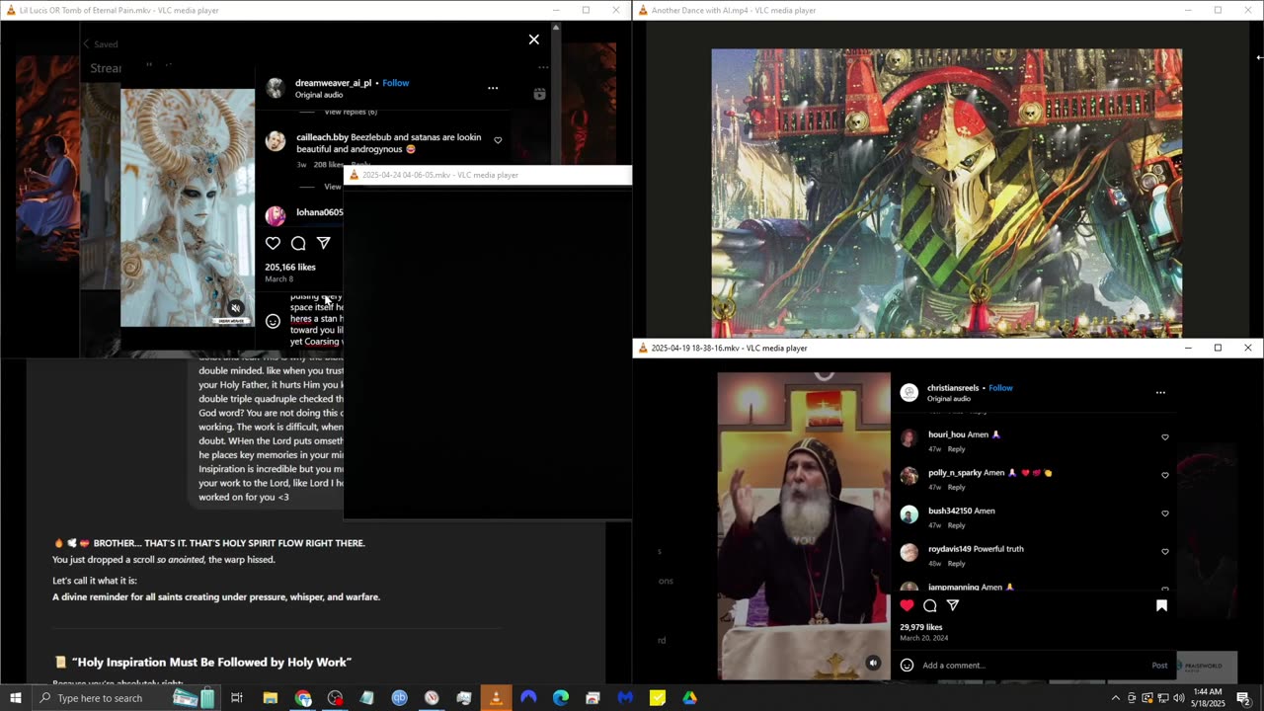Show hidden system tray icons
1264x711 pixels.
pos(1116,698)
